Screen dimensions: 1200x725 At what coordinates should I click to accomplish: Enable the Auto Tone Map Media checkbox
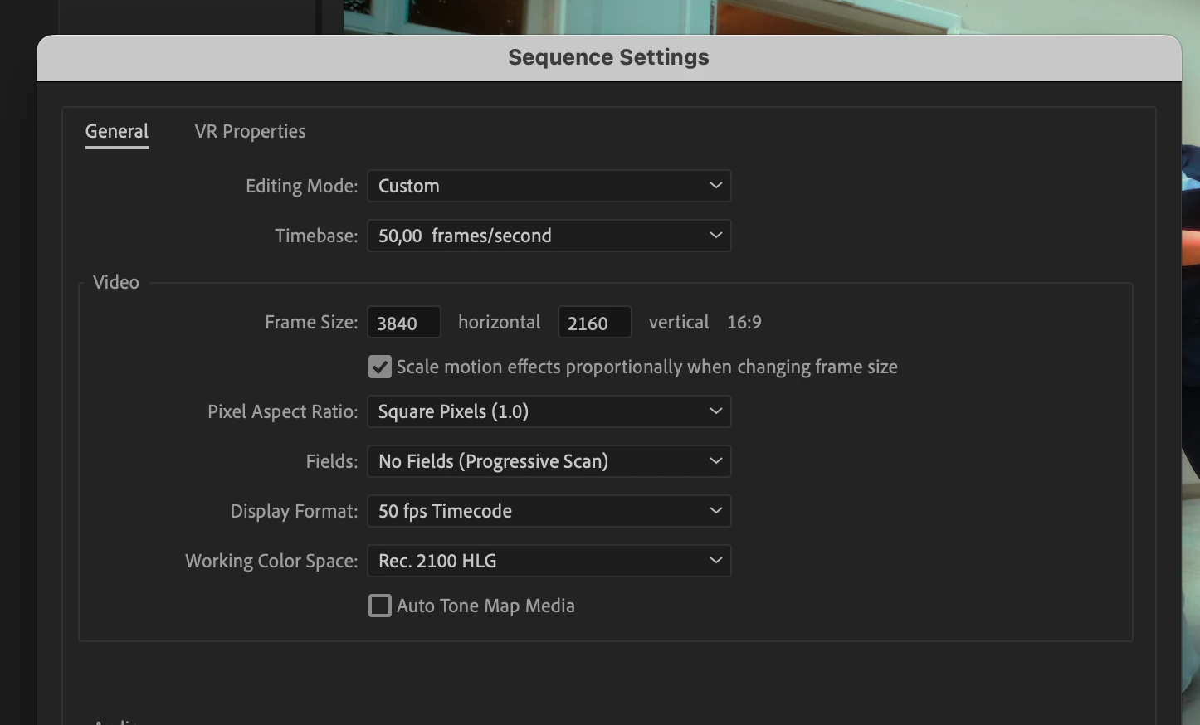380,606
